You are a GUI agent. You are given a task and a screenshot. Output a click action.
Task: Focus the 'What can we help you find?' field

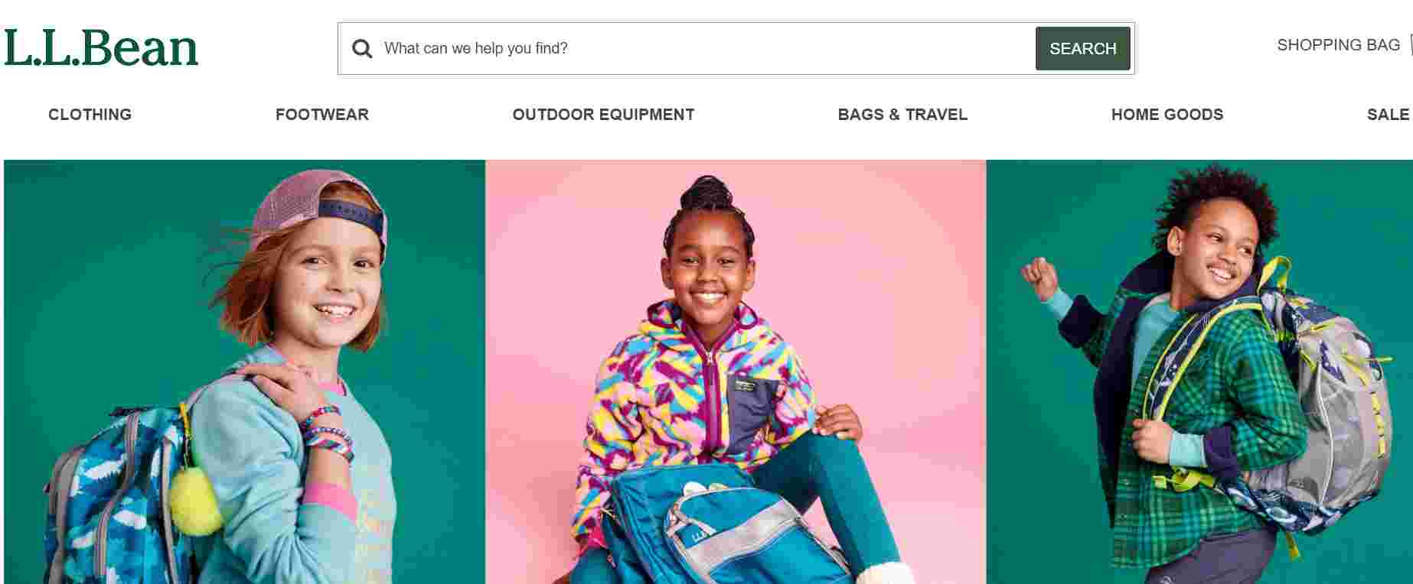704,49
